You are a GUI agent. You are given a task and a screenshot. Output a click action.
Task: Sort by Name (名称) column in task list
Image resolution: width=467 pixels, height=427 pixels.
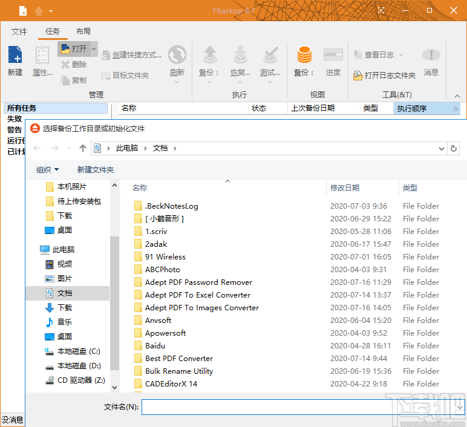(183, 108)
